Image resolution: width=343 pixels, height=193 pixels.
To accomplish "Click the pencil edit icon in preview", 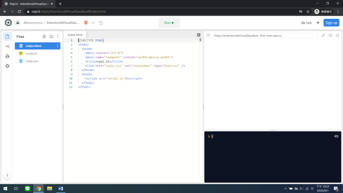I will click(323, 36).
